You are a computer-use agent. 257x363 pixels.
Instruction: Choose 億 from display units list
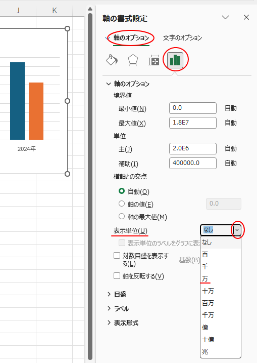point(221,328)
